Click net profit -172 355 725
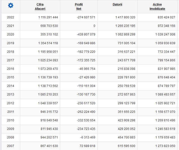The width and height of the screenshot is (179, 150). pos(86,60)
